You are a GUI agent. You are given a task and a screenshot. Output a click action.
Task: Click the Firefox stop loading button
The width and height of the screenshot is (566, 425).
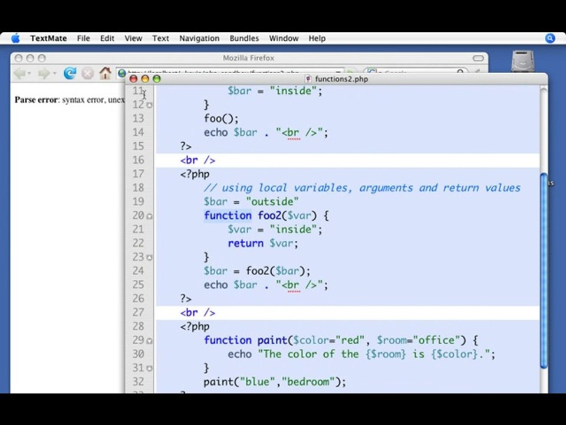coord(87,74)
